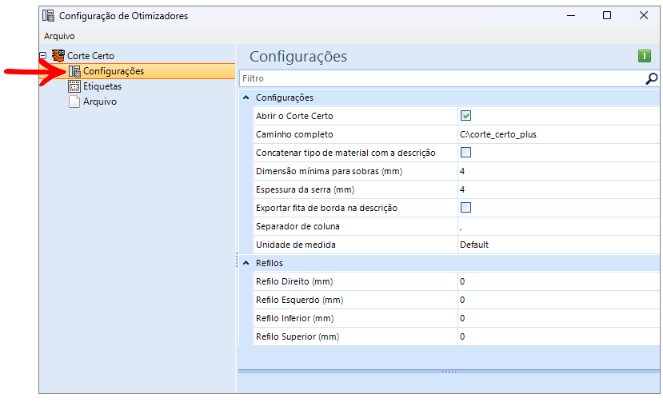
Task: Toggle the Abrir o Corte Certo checkbox
Action: tap(465, 115)
